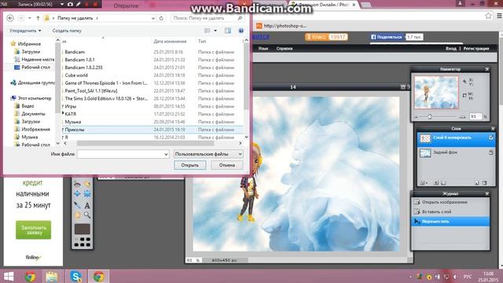Click Bandicam pencil draw icon
This screenshot has width=503, height=283.
(x=79, y=4)
